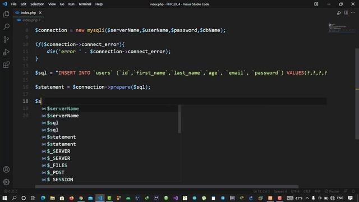Click the suggestion list scrollbar thumb
Screen dimensions: 359x202
click(179, 119)
